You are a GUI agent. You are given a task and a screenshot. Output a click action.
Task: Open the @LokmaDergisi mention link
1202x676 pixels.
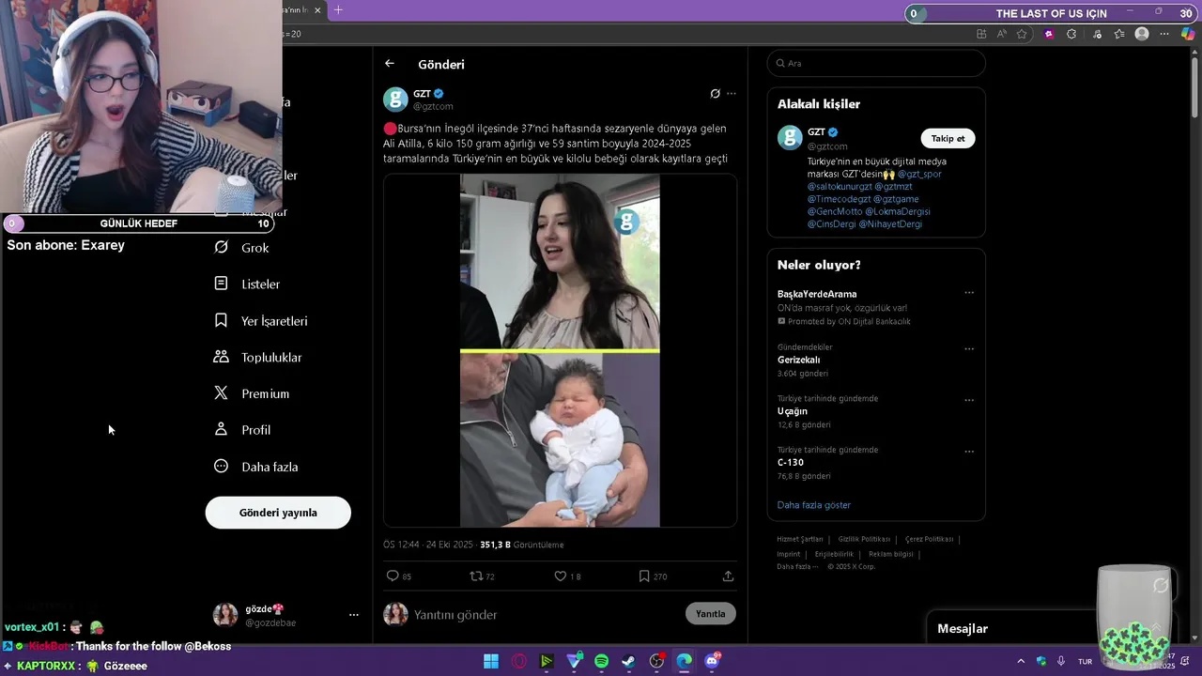[x=897, y=211]
